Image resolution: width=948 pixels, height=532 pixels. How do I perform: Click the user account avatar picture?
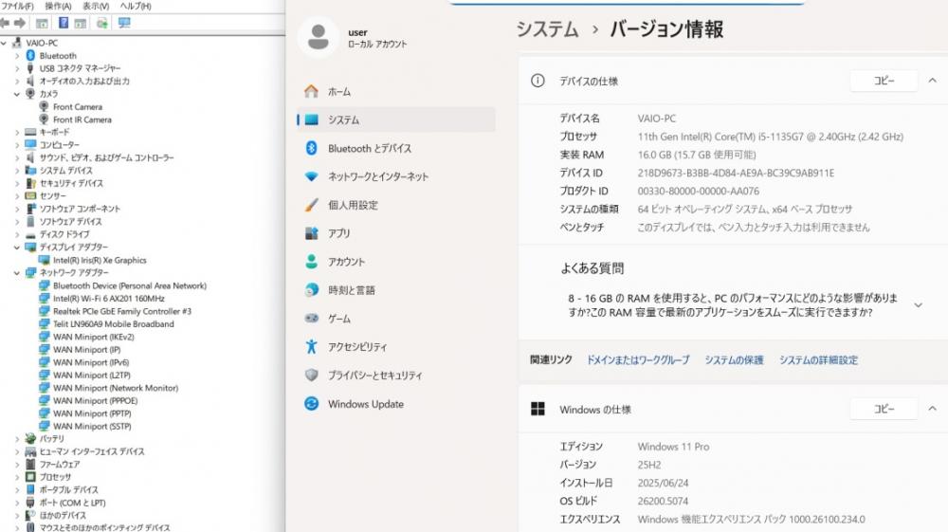[319, 38]
